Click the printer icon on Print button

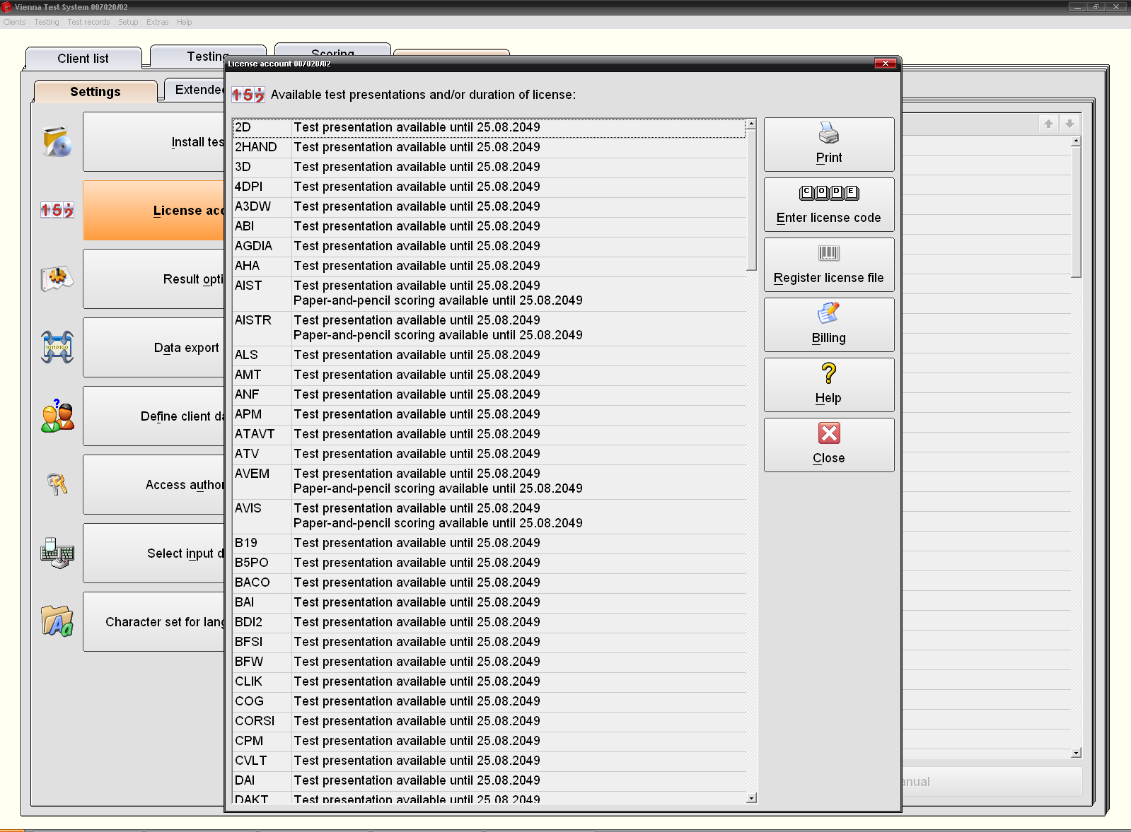tap(829, 133)
